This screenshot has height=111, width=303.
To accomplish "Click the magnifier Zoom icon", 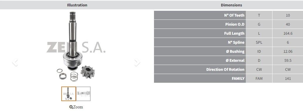I will 71,107.
